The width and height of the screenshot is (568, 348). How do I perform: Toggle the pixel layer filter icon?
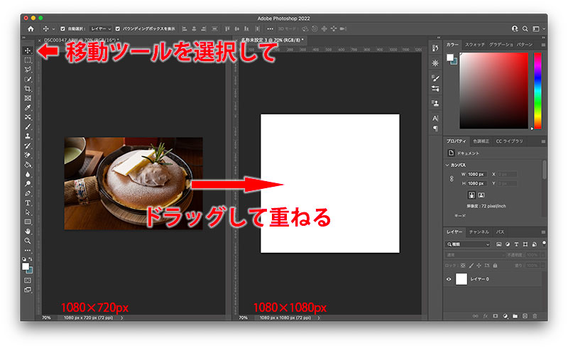[x=499, y=244]
